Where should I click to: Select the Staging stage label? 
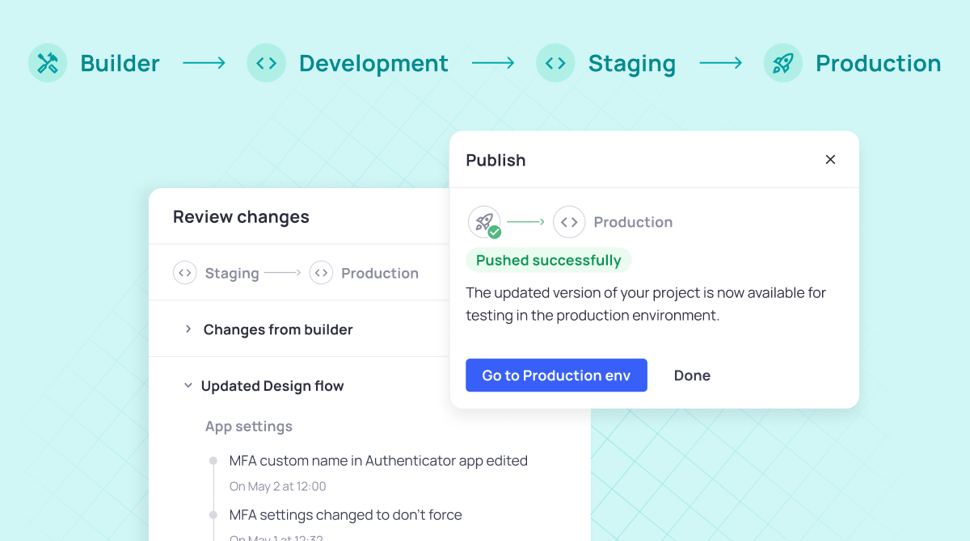point(631,63)
